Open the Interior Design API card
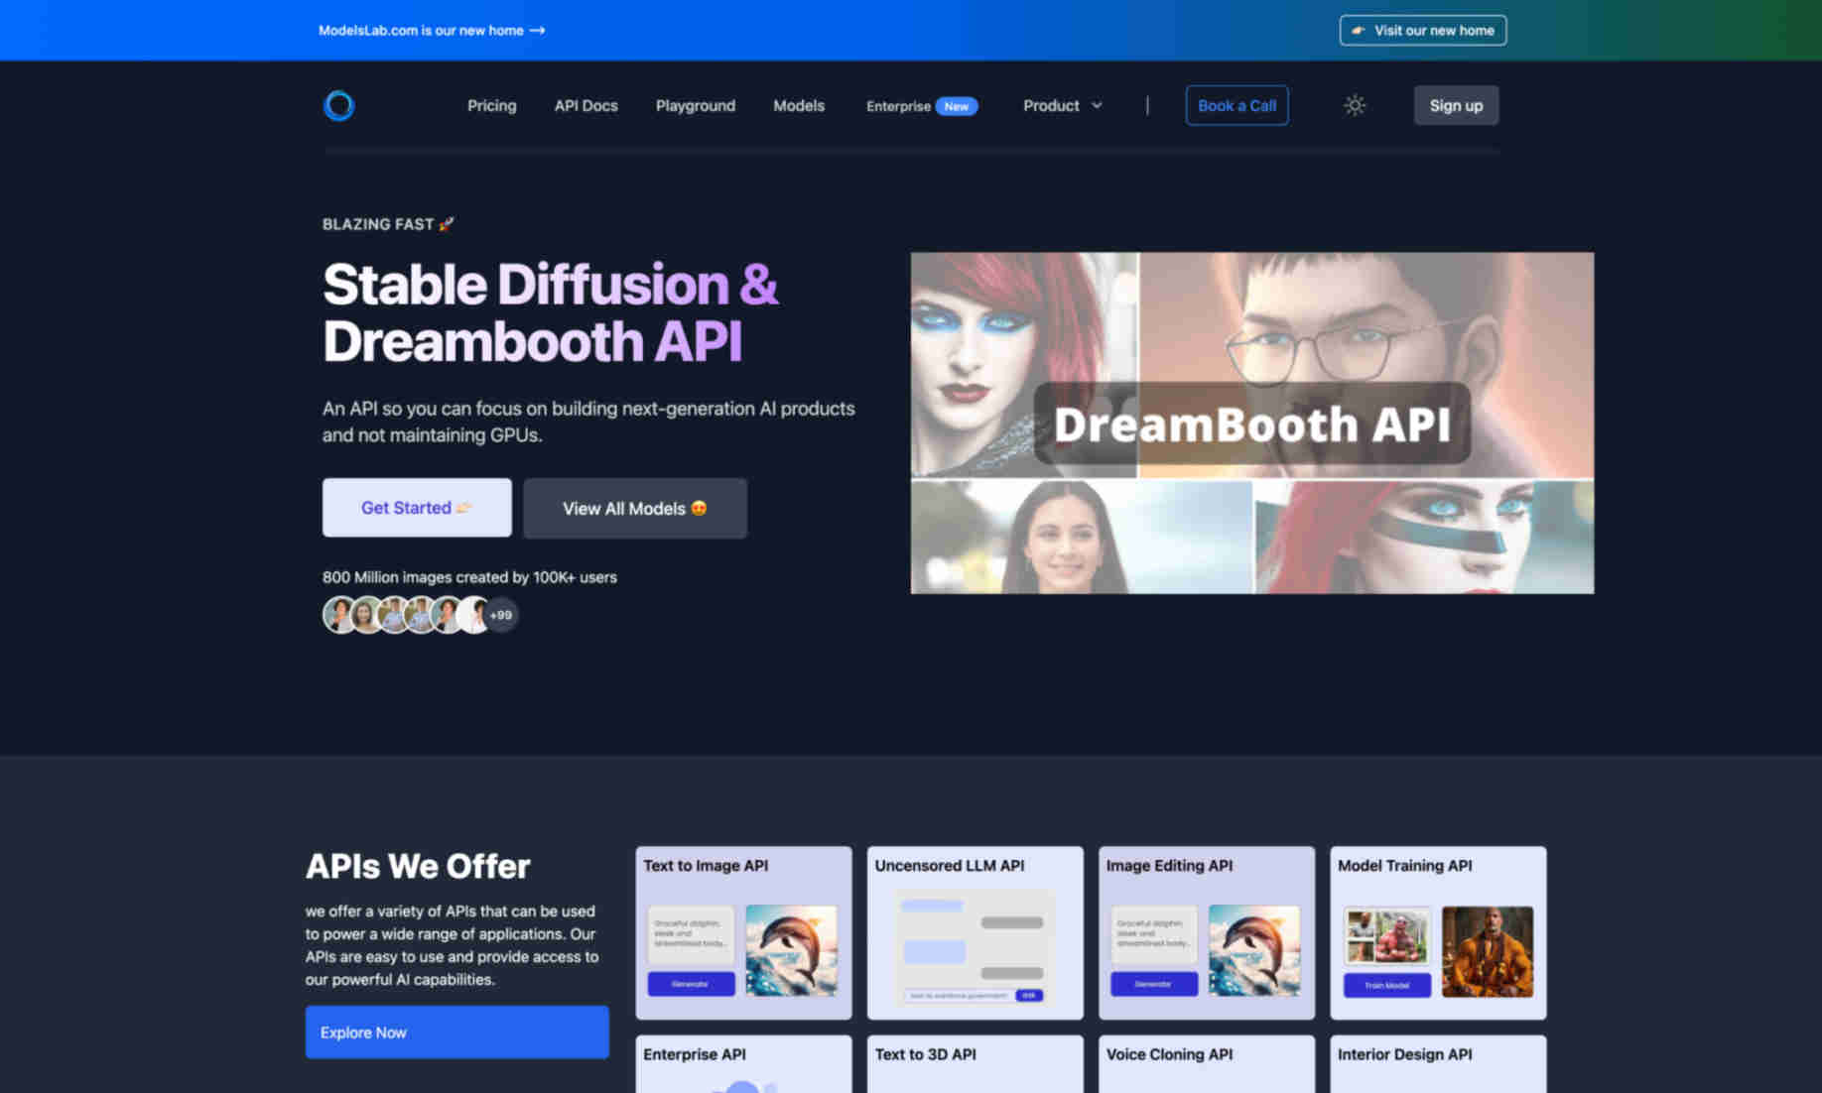 pyautogui.click(x=1438, y=1064)
